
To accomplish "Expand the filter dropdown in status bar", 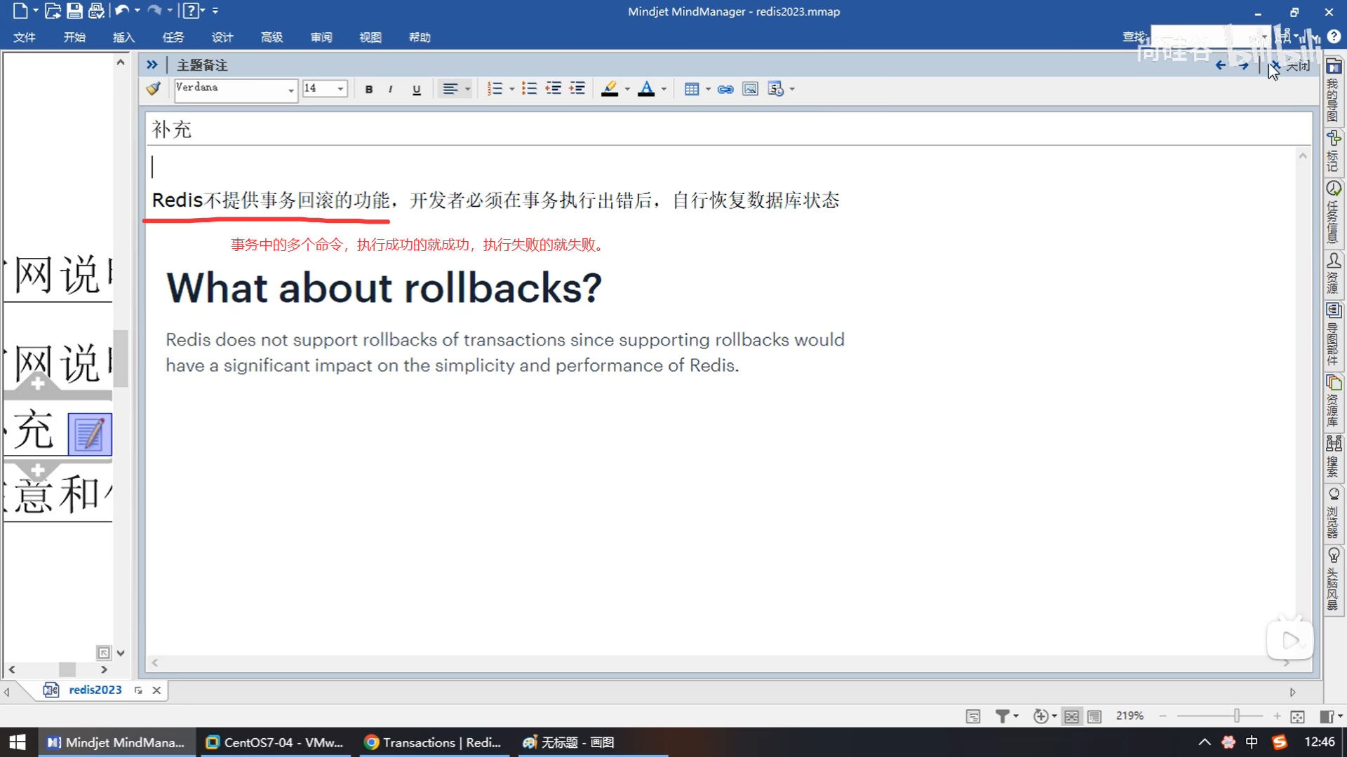I will click(x=1016, y=716).
